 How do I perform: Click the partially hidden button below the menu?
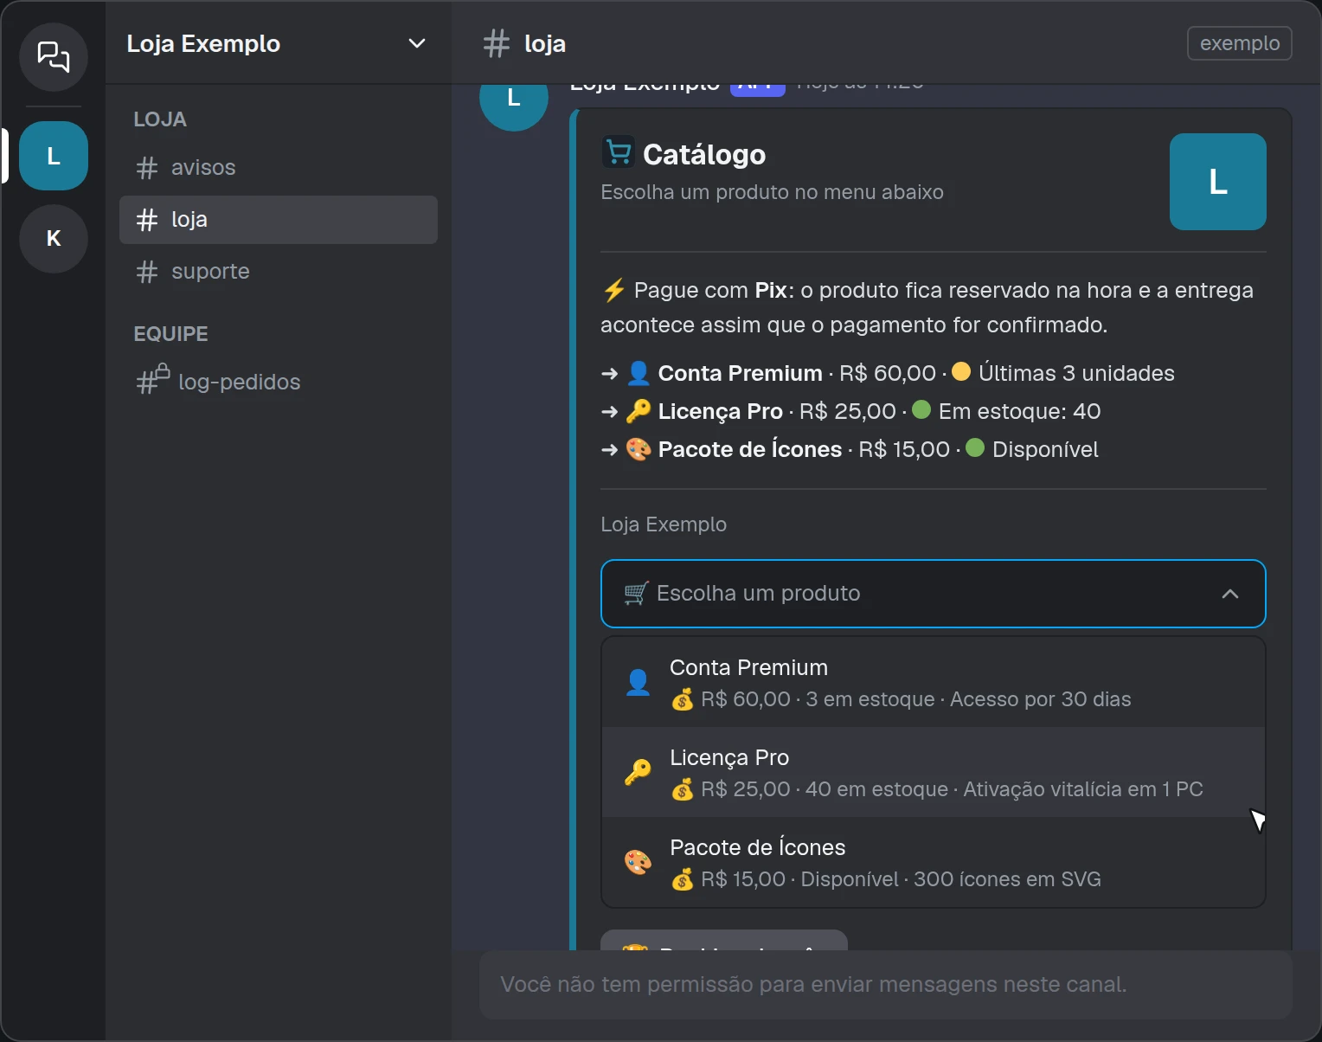tap(724, 940)
